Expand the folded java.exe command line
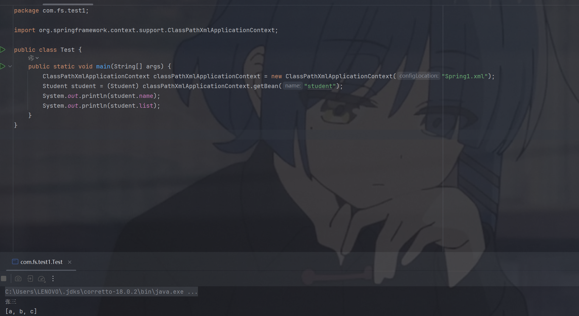Screen dimensions: 579x316 192,292
